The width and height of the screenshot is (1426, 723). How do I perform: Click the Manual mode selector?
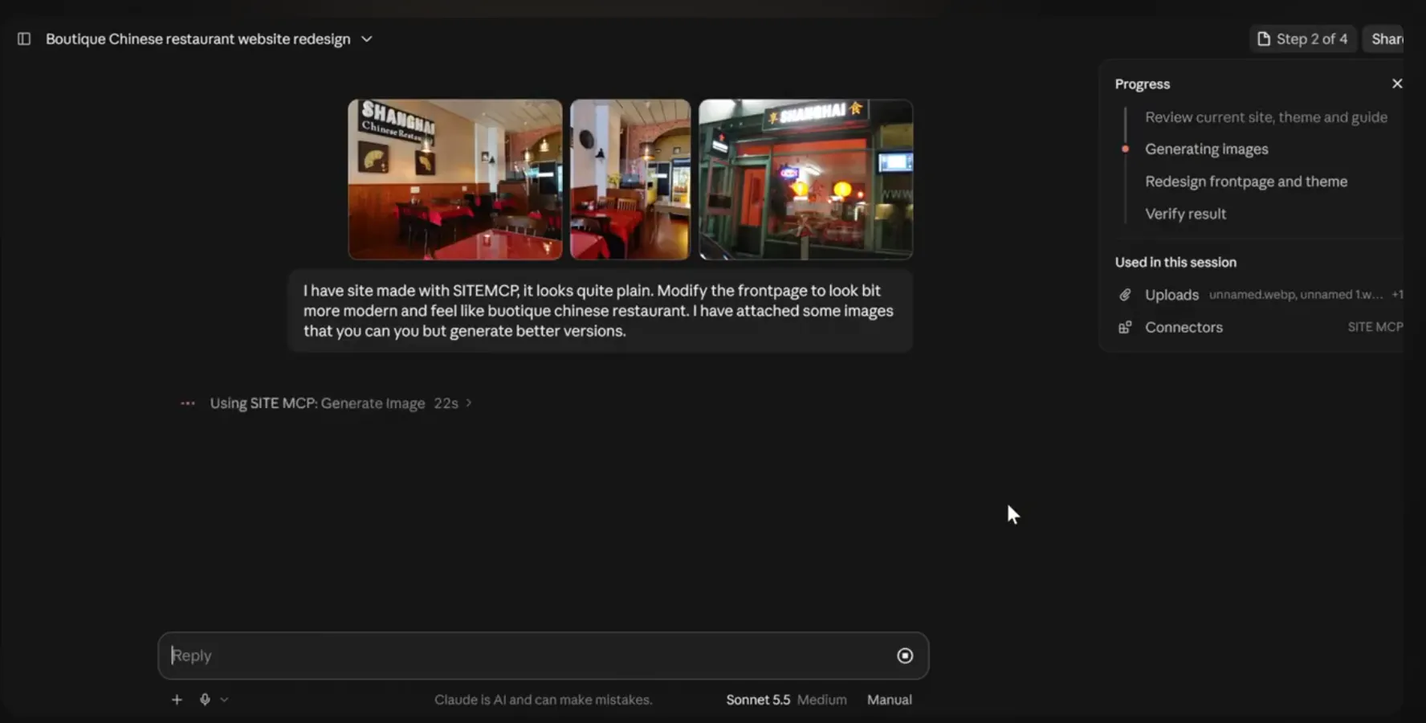(889, 700)
